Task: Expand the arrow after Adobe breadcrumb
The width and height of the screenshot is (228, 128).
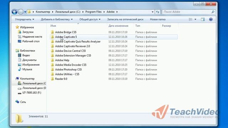Action: (117, 12)
